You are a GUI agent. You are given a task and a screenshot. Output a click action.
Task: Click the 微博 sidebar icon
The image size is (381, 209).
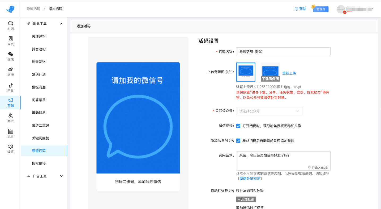point(10,72)
